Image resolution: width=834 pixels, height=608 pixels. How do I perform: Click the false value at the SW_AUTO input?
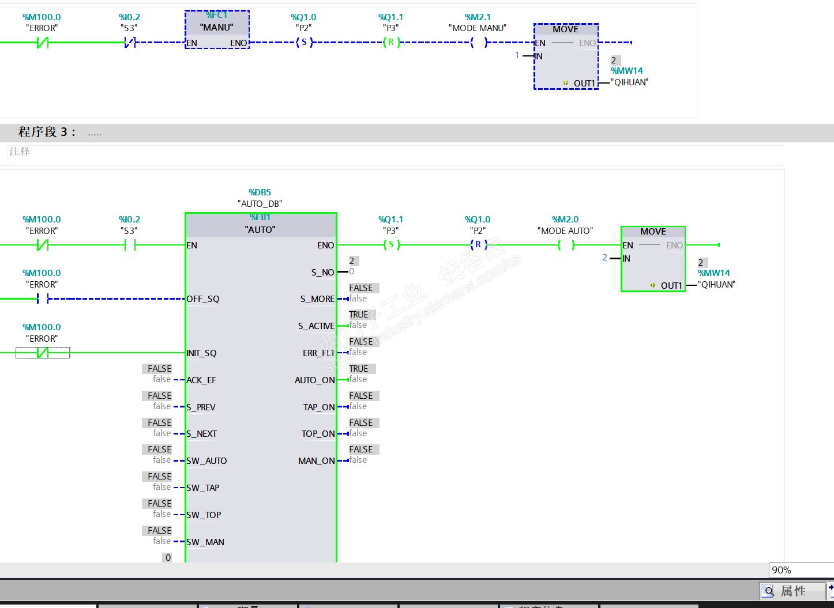[161, 460]
